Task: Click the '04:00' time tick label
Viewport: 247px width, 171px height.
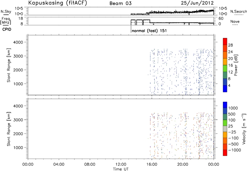Action: pos(59,165)
